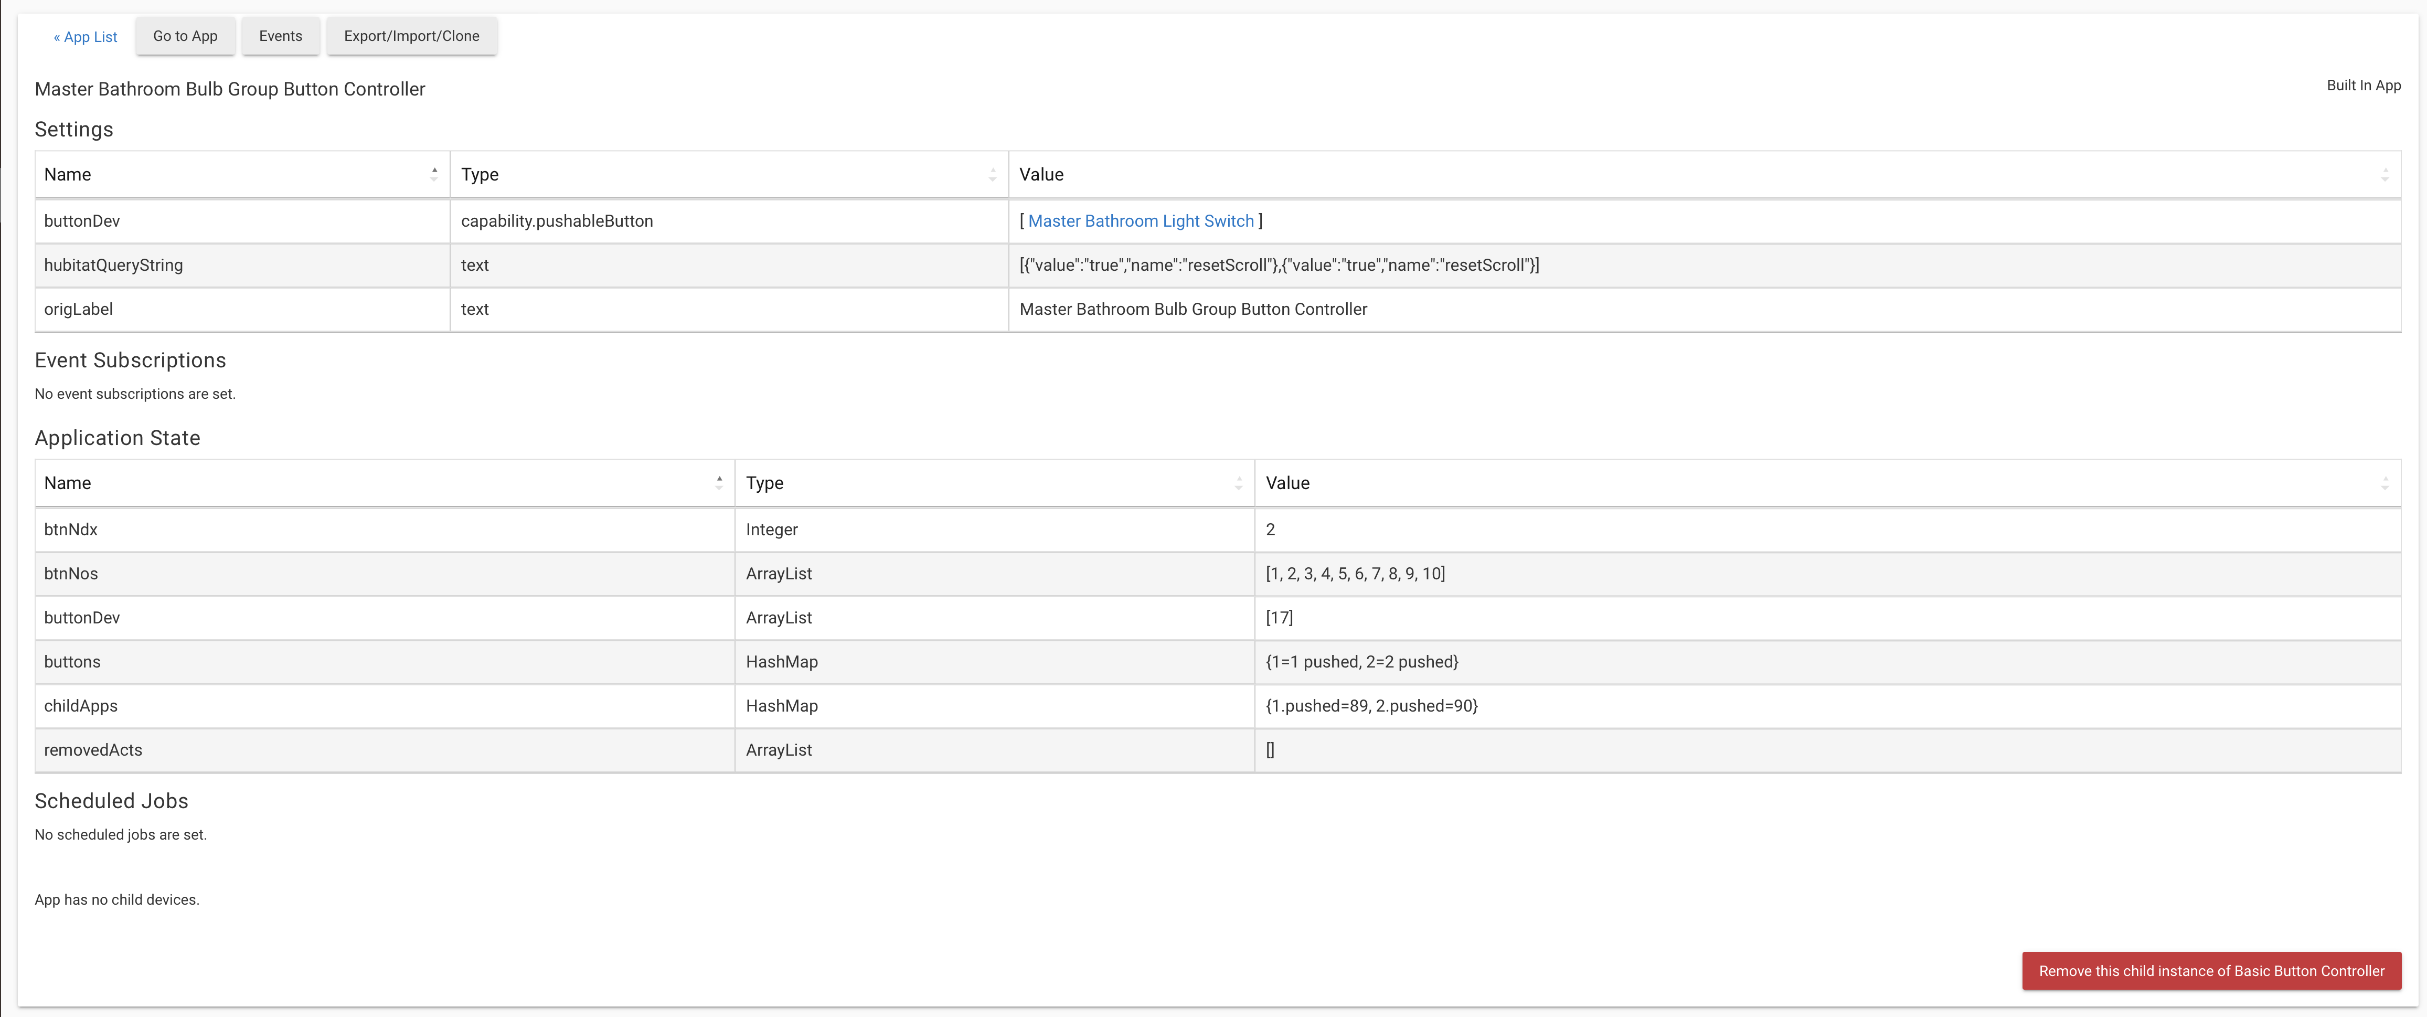The width and height of the screenshot is (2427, 1017).
Task: Click the Master Bathroom Bulb Group Button Controller title
Action: pos(230,90)
